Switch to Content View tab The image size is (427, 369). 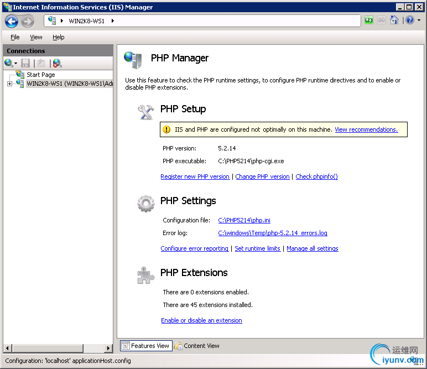tap(197, 346)
